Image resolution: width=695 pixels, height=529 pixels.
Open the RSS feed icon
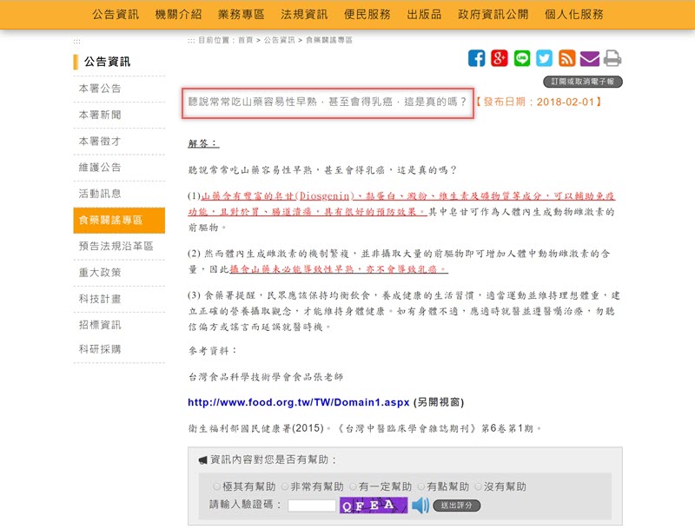click(567, 58)
